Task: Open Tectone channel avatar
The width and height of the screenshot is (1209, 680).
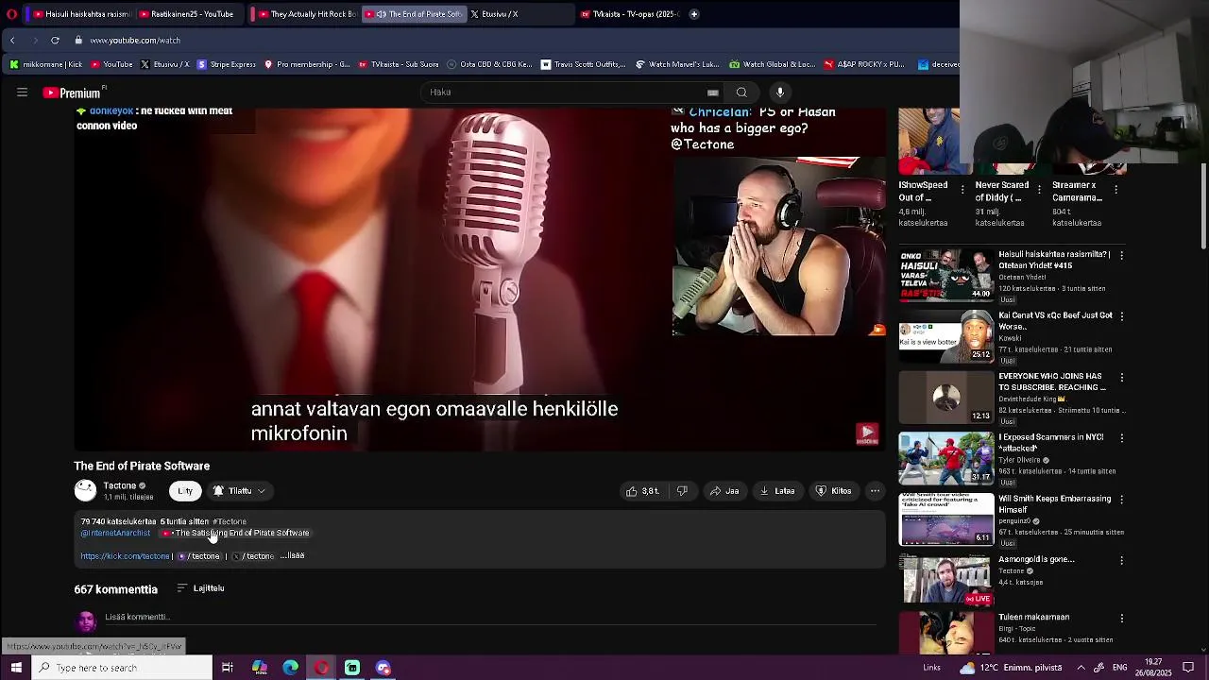Action: click(85, 490)
